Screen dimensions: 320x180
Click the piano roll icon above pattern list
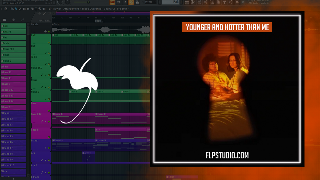click(5, 20)
